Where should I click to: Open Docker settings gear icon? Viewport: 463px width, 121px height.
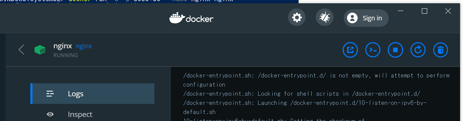tap(297, 18)
